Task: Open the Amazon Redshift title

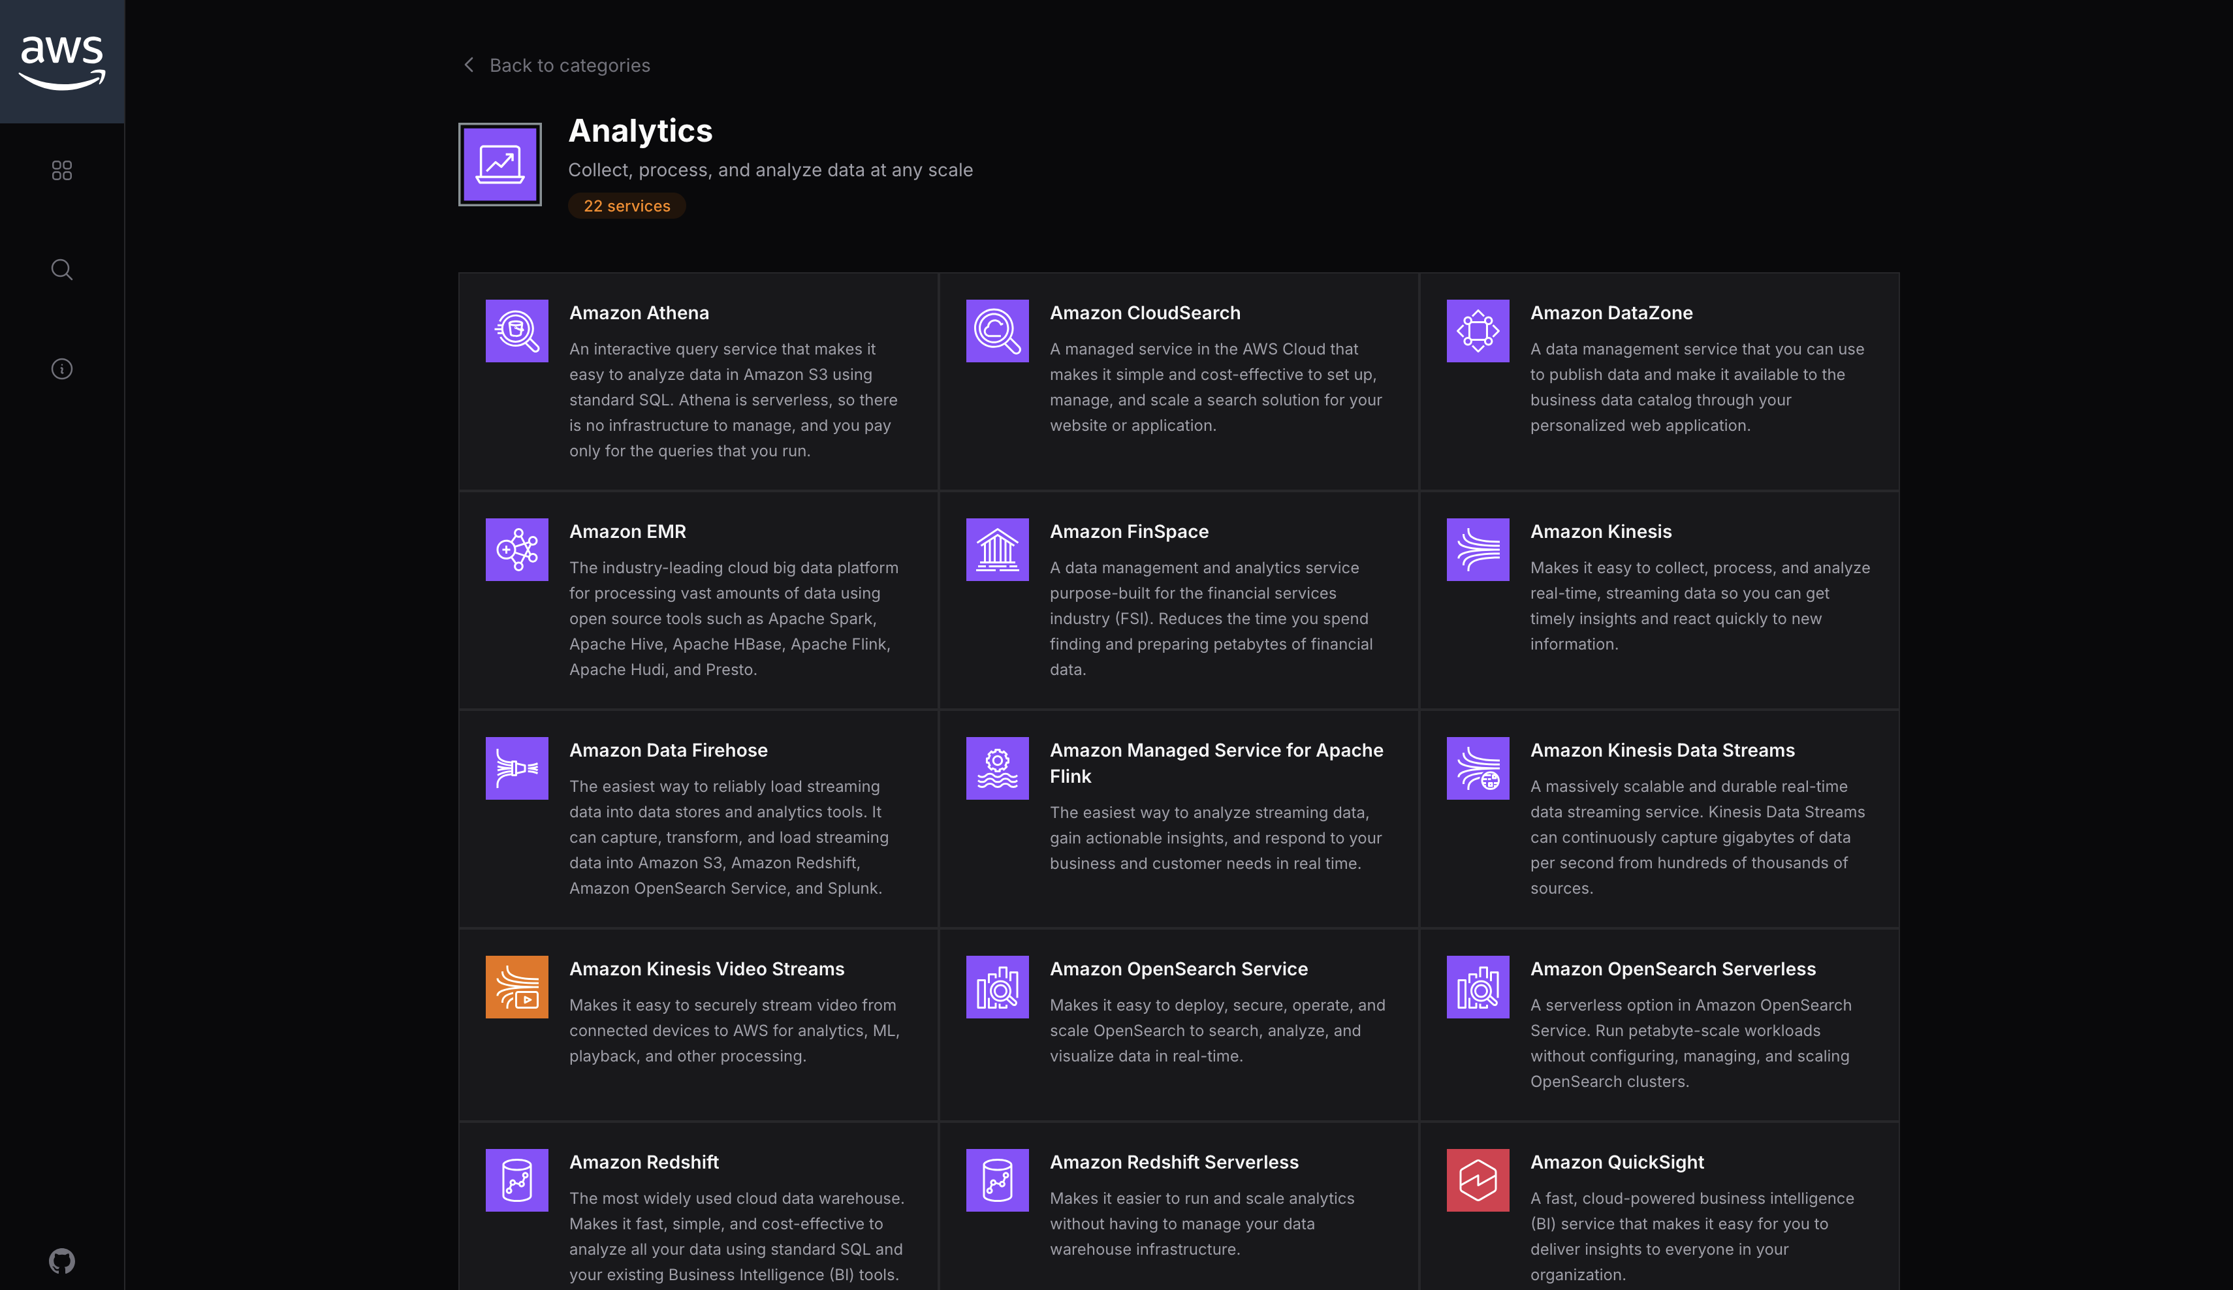Action: click(x=643, y=1163)
